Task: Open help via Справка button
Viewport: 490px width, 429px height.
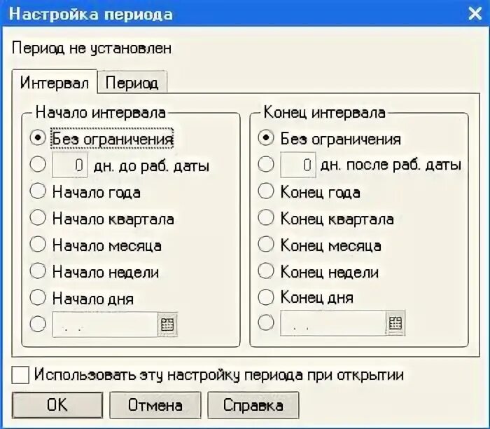Action: (253, 405)
